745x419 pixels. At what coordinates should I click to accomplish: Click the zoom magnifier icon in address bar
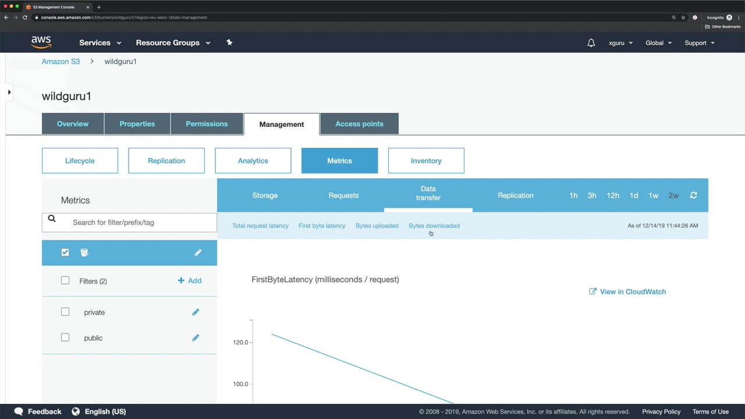pyautogui.click(x=674, y=17)
